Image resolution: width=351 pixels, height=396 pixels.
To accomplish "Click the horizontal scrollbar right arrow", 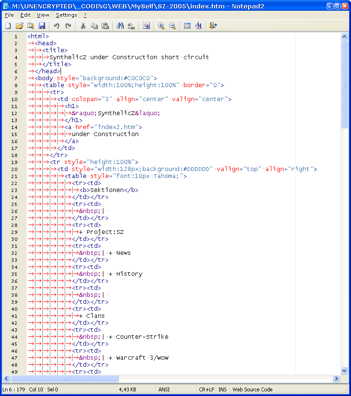I will (x=336, y=378).
